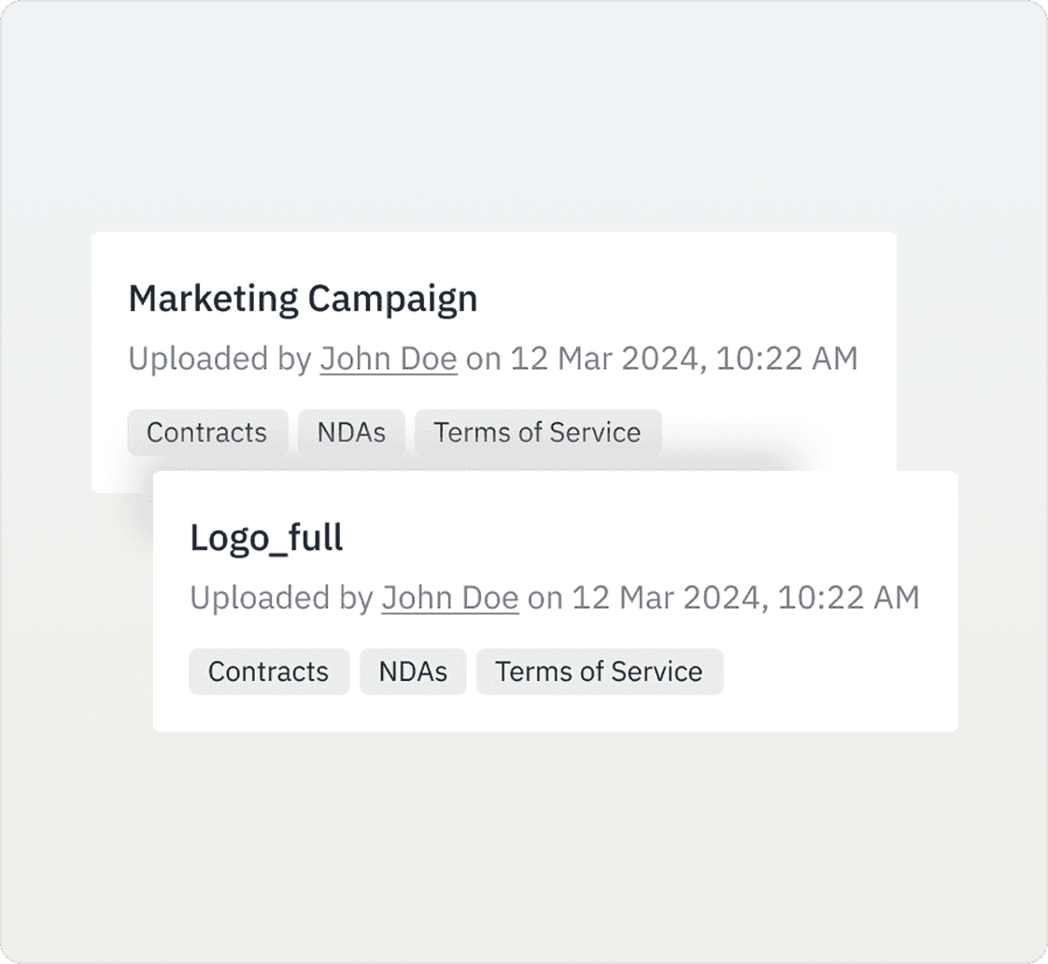Click John Doe link in Marketing Campaign card
This screenshot has width=1048, height=964.
tap(389, 359)
